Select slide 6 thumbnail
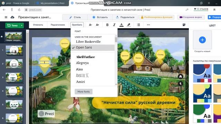 (x=14, y=118)
